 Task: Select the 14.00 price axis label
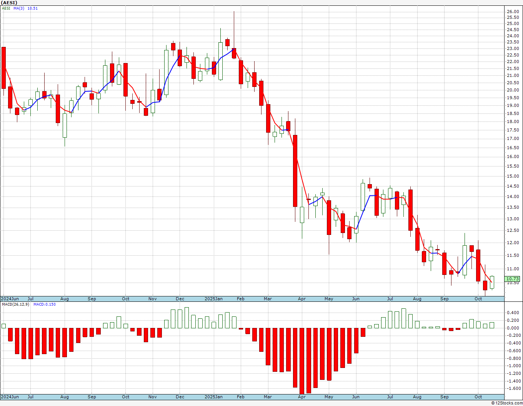pos(513,196)
